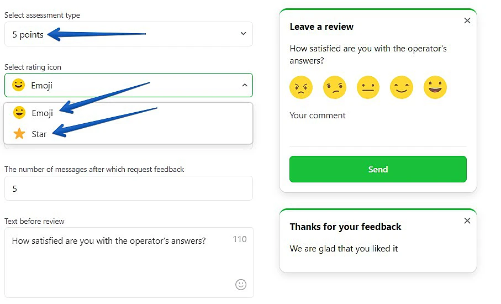Dismiss the Thanks for your feedback card
The image size is (501, 304).
click(x=467, y=221)
